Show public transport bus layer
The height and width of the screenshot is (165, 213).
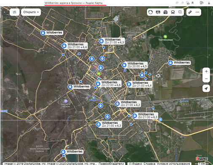pos(173,12)
